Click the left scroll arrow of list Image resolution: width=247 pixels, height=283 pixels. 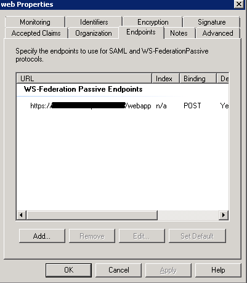(x=22, y=215)
